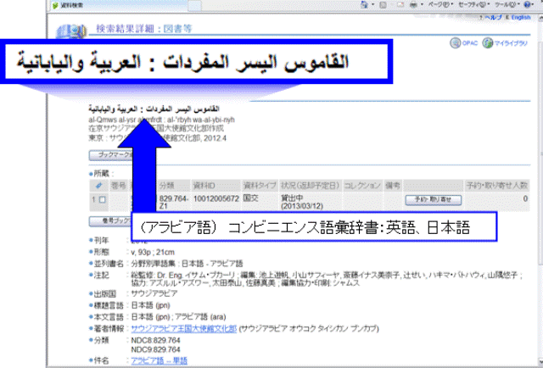Click the 所蔵 section label
The height and width of the screenshot is (368, 543).
pos(101,173)
